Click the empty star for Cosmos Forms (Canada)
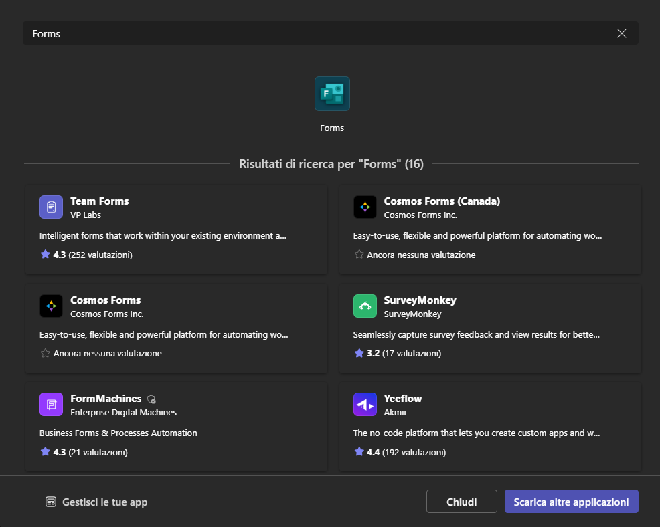This screenshot has height=527, width=660. coord(359,254)
